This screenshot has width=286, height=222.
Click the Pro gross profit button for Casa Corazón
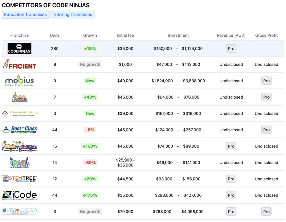pyautogui.click(x=266, y=212)
